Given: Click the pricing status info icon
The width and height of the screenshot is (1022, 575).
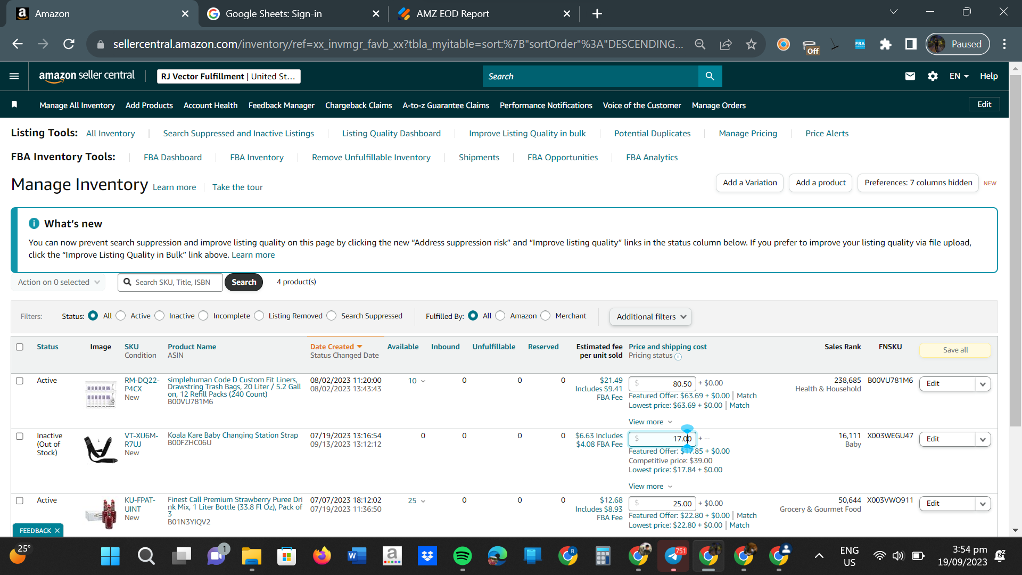Looking at the screenshot, I should click(678, 357).
